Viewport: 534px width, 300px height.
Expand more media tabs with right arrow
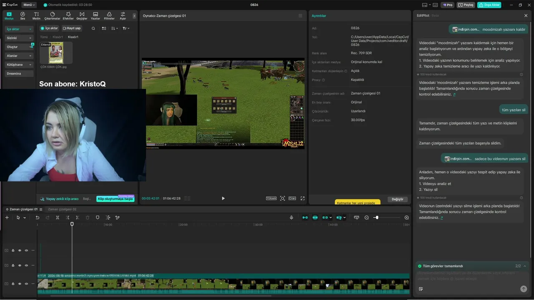[134, 16]
